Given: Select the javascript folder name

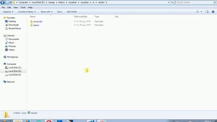Looking at the screenshot, I should (x=38, y=22).
